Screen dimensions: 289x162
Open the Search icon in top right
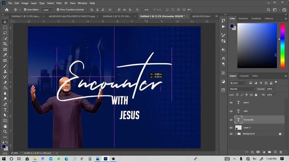pos(268,10)
